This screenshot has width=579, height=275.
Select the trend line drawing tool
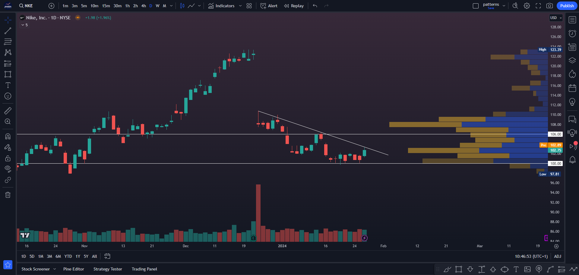click(8, 31)
